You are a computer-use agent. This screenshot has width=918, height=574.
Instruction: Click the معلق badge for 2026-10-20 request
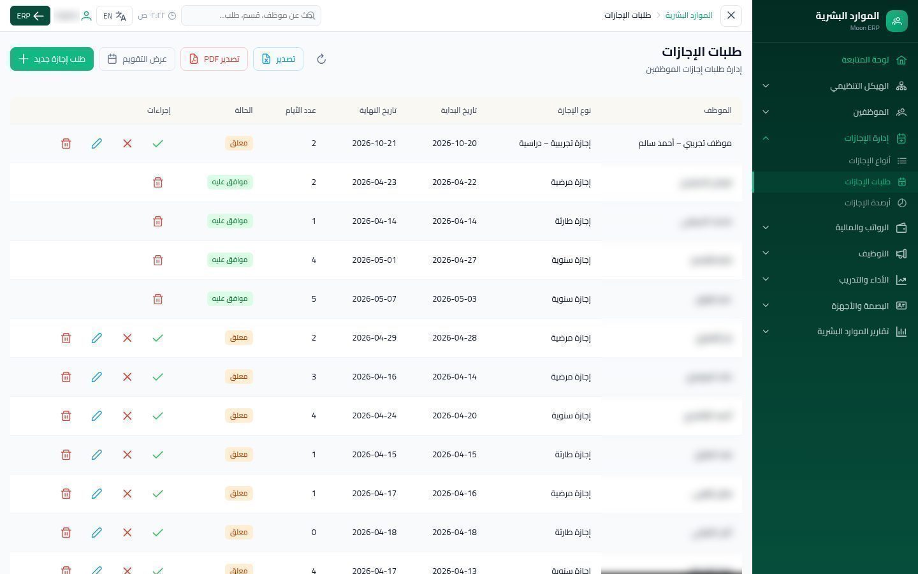239,143
